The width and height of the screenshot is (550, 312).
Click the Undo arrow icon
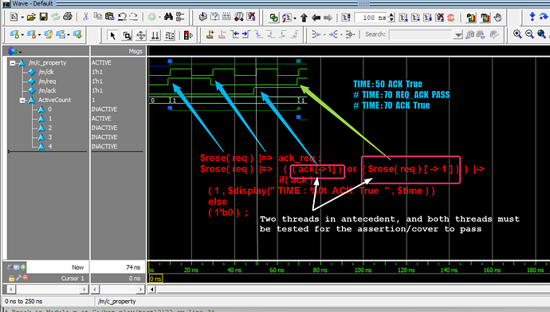(122, 17)
